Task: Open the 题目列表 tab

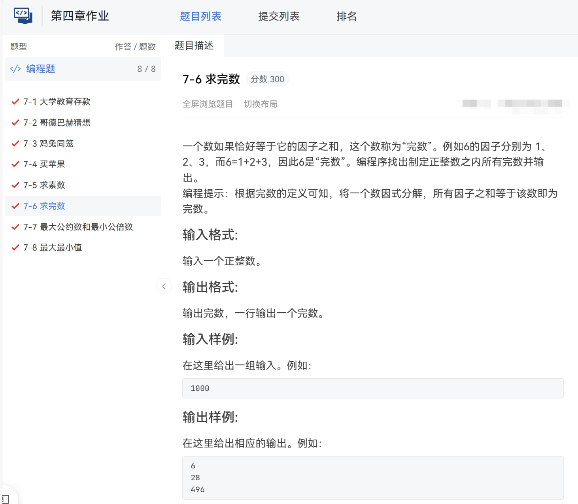Action: point(200,16)
